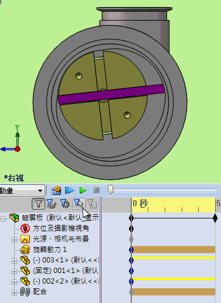Click 蝶閥板 end keyframe diamond
Image resolution: width=221 pixels, height=303 pixels.
click(215, 218)
